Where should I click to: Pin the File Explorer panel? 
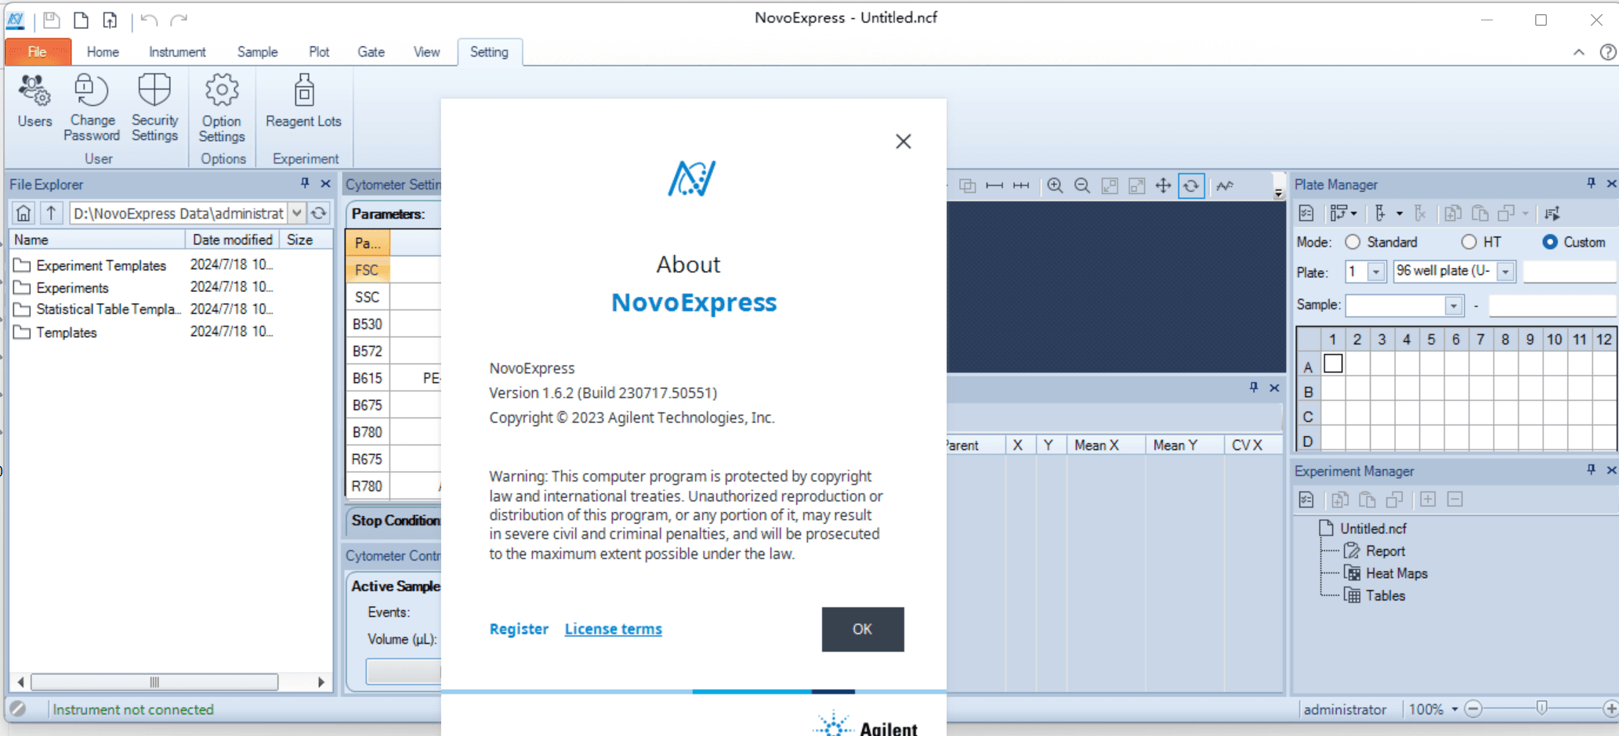[305, 183]
